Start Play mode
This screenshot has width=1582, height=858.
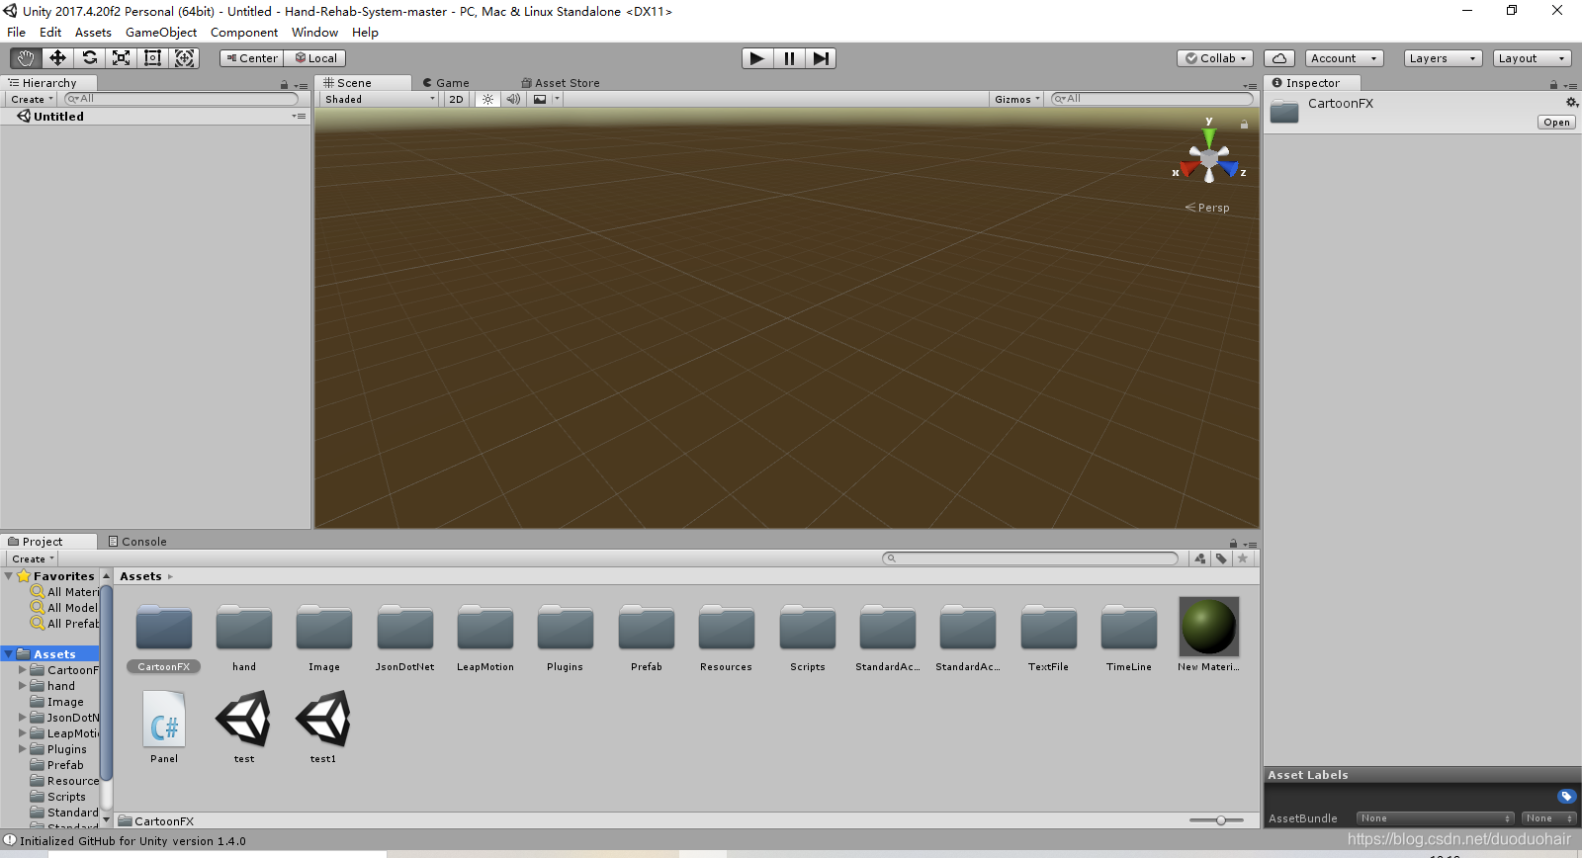tap(757, 58)
